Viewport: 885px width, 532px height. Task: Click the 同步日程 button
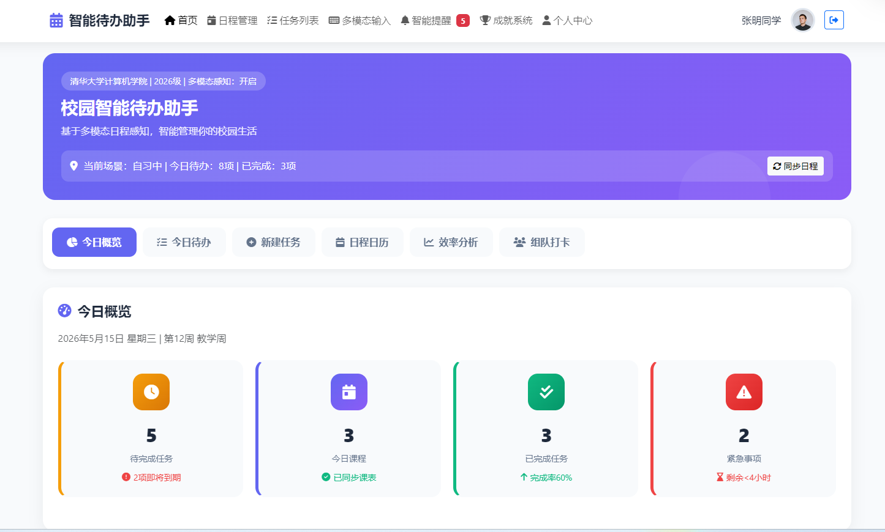click(x=796, y=166)
